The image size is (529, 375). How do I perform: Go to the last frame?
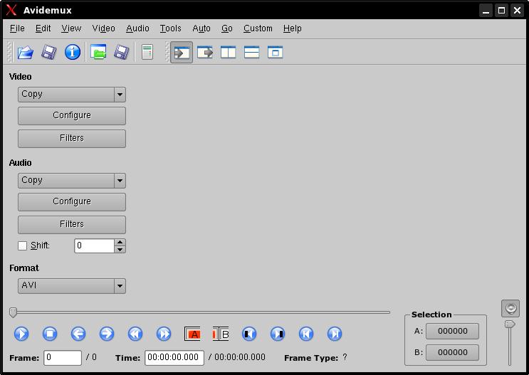[x=335, y=334]
